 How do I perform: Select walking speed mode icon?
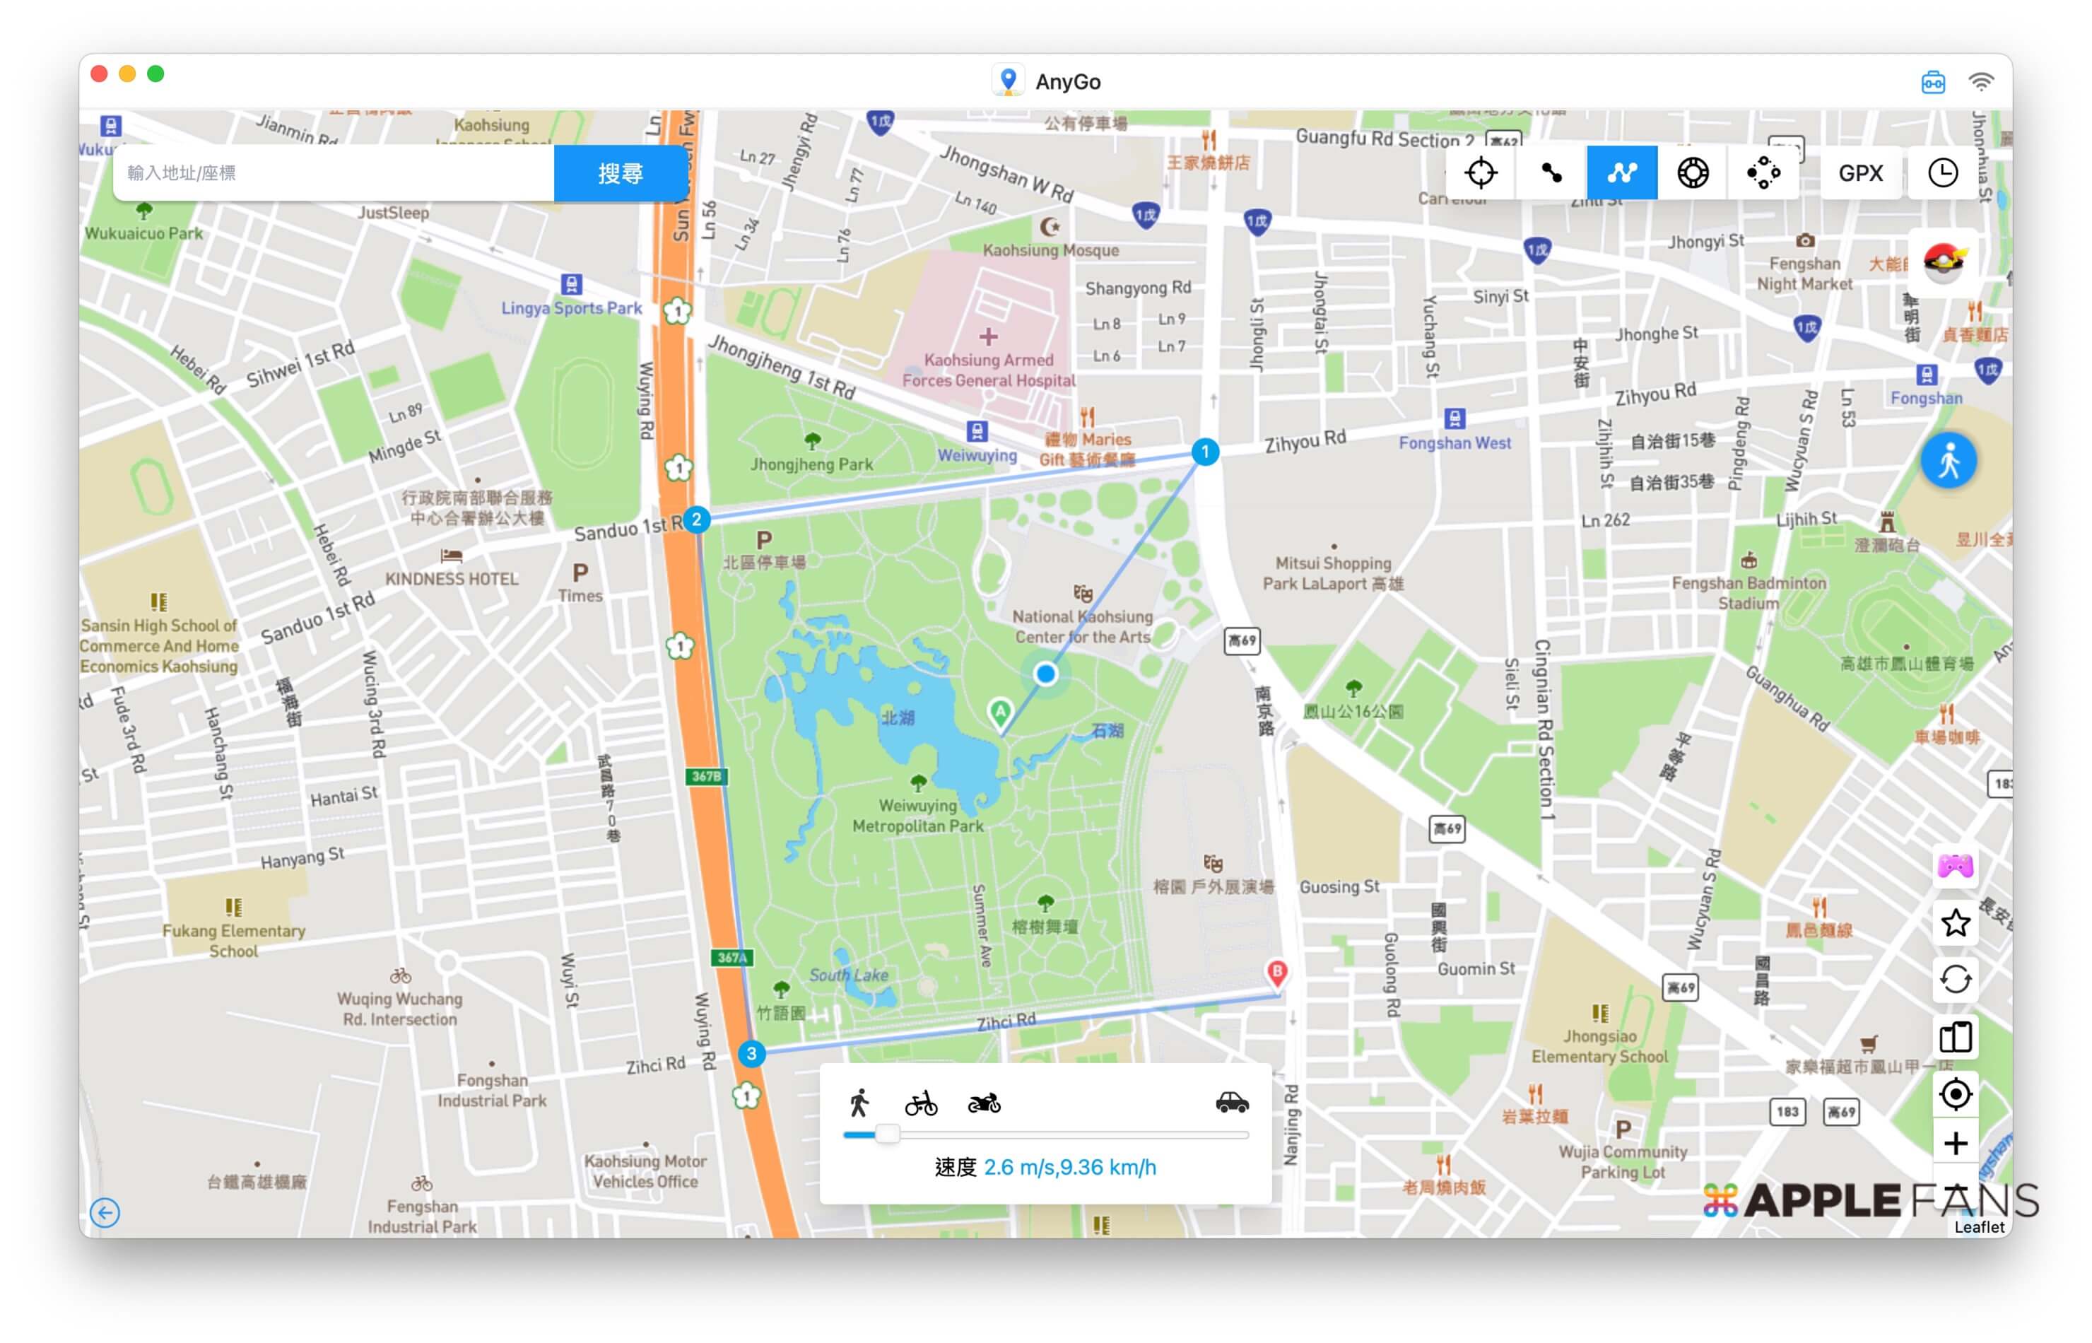[859, 1103]
